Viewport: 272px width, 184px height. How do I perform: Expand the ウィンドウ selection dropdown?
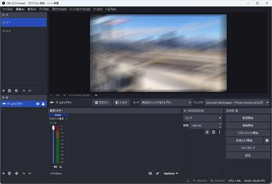tap(237, 103)
